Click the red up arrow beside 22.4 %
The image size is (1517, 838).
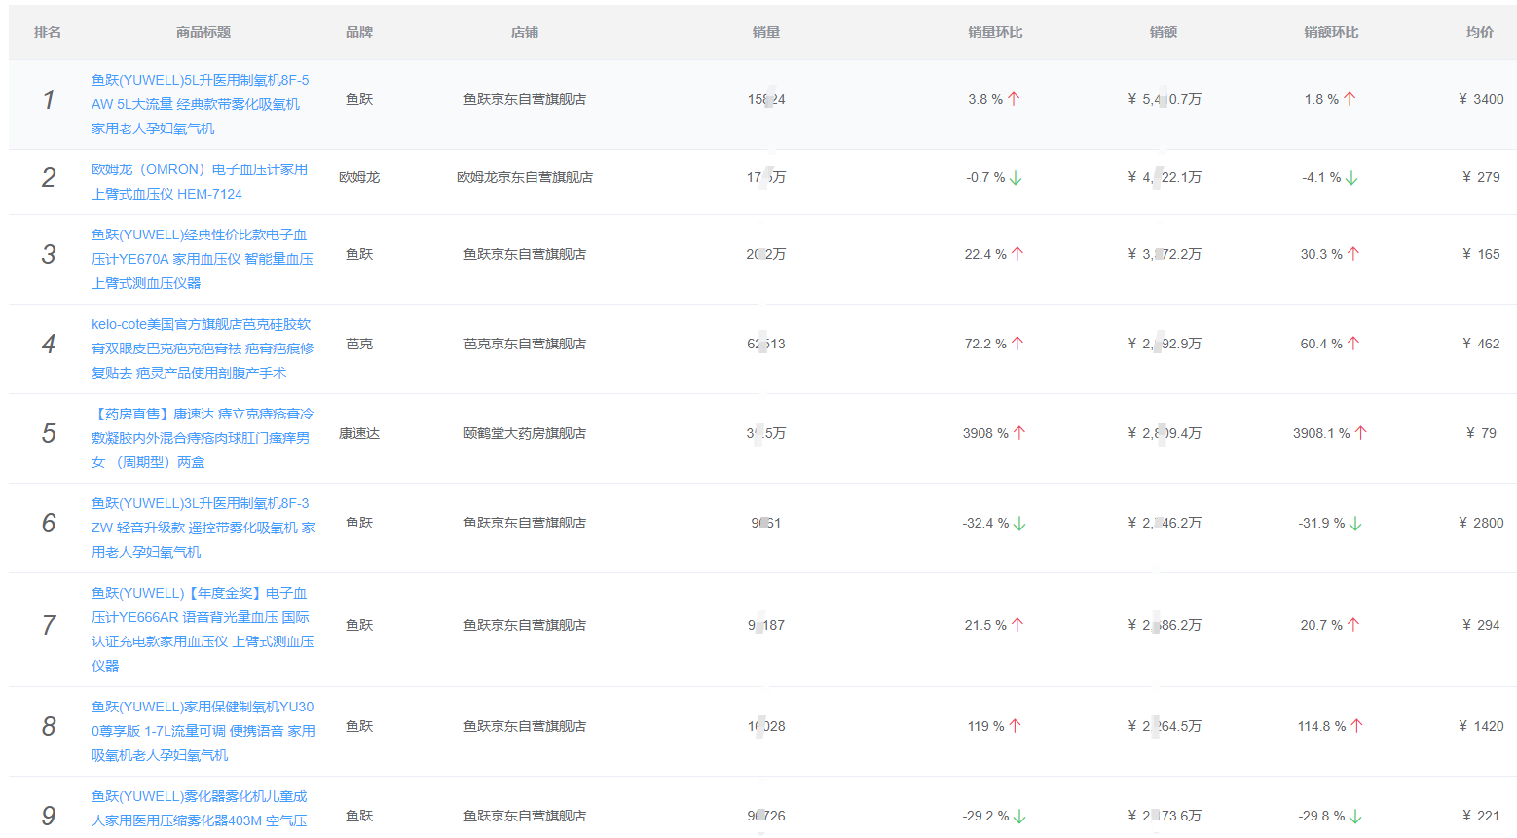1017,254
